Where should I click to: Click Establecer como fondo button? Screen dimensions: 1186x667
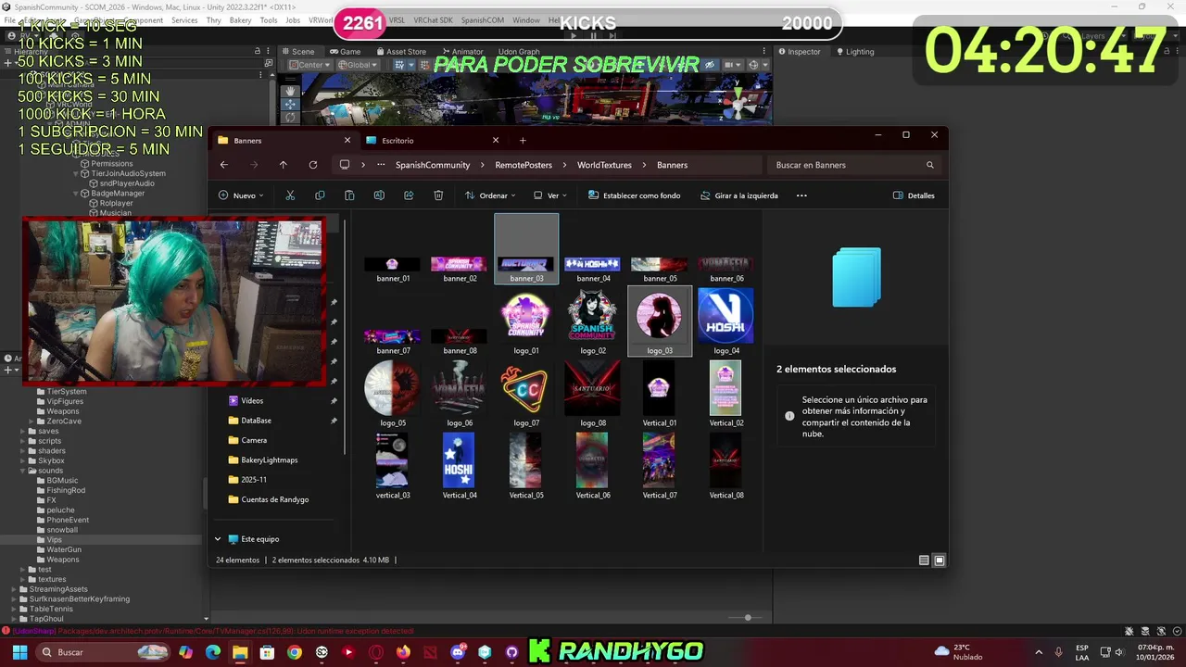click(634, 195)
